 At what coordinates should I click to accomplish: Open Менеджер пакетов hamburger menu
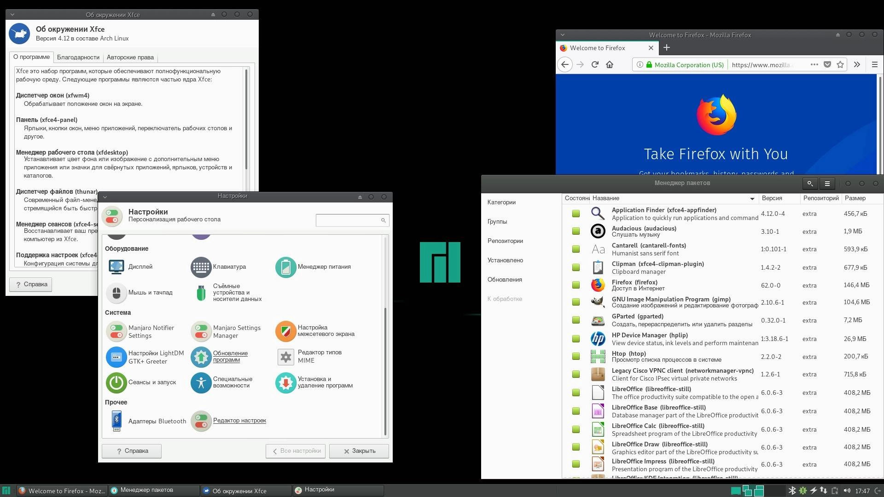[827, 184]
